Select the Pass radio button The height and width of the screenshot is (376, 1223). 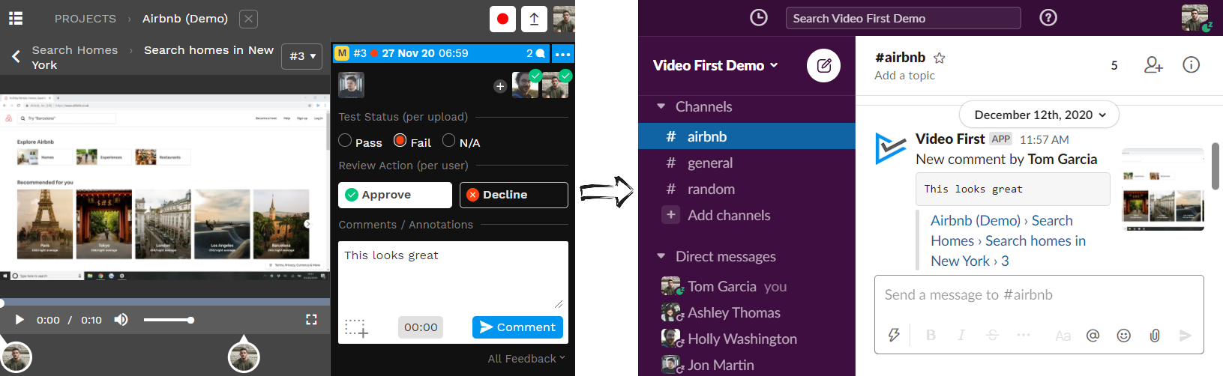(345, 140)
